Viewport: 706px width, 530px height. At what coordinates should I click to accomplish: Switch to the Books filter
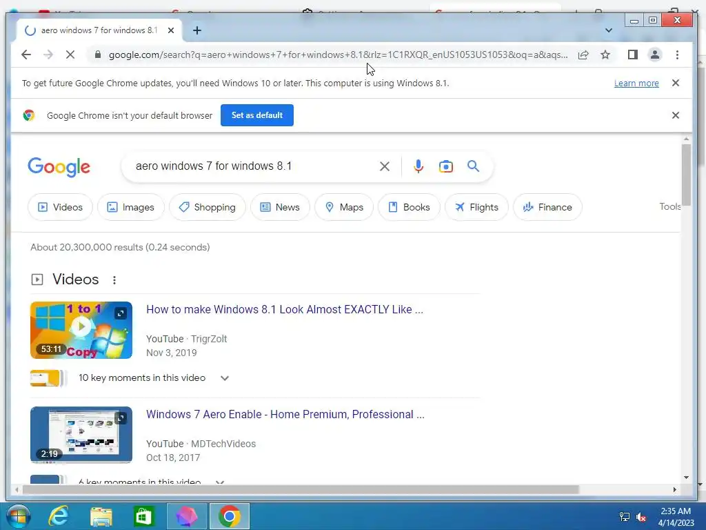tap(409, 207)
